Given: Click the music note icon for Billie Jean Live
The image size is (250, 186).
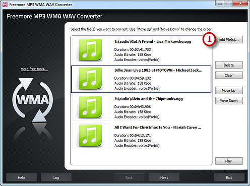Looking at the screenshot, I should [90, 79].
